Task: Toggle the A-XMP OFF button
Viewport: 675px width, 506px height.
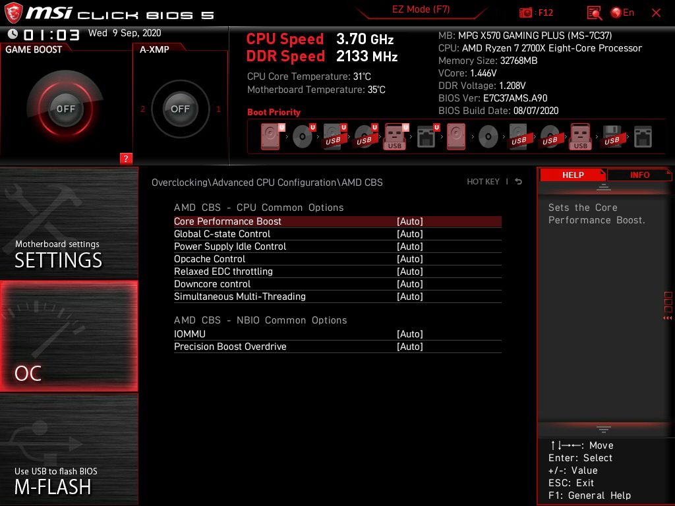Action: (180, 109)
